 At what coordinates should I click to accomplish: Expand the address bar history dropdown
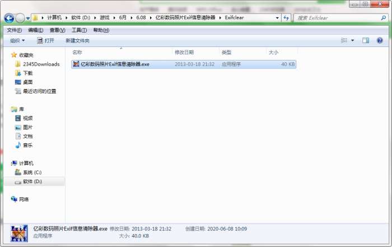click(277, 18)
